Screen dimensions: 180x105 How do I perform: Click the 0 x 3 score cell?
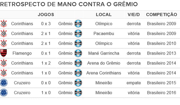(x=46, y=24)
